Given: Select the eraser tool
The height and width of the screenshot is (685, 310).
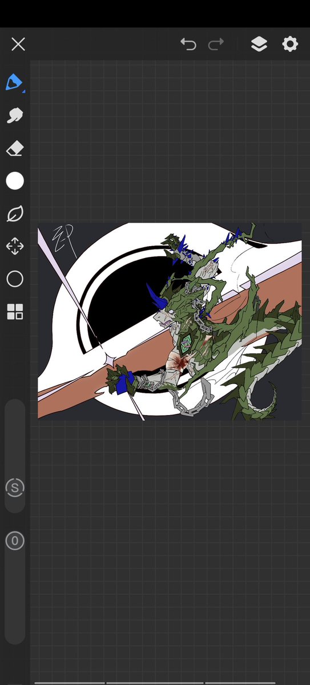Looking at the screenshot, I should click(x=15, y=148).
